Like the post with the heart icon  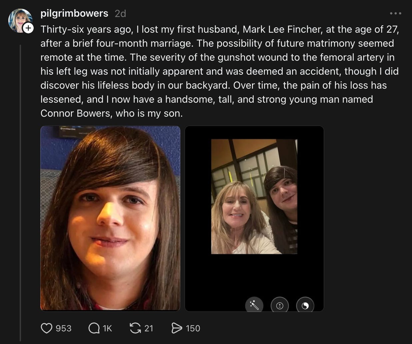pos(46,328)
